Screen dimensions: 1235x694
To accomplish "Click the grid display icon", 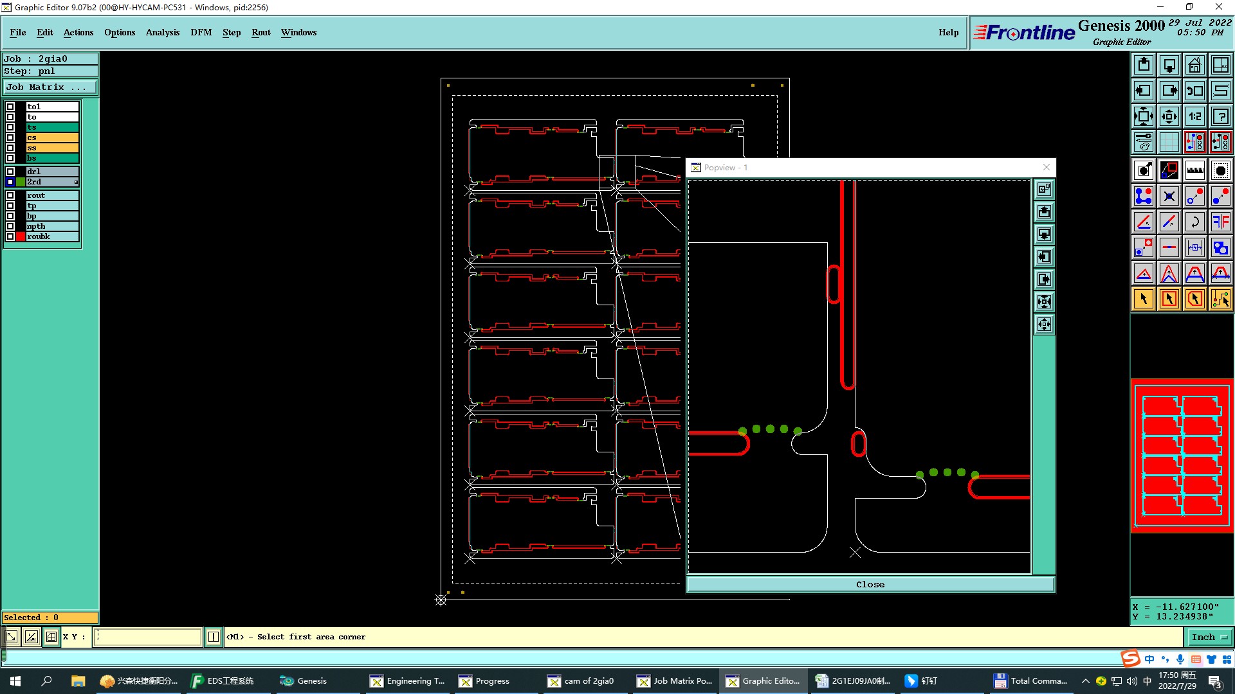I will (1169, 142).
